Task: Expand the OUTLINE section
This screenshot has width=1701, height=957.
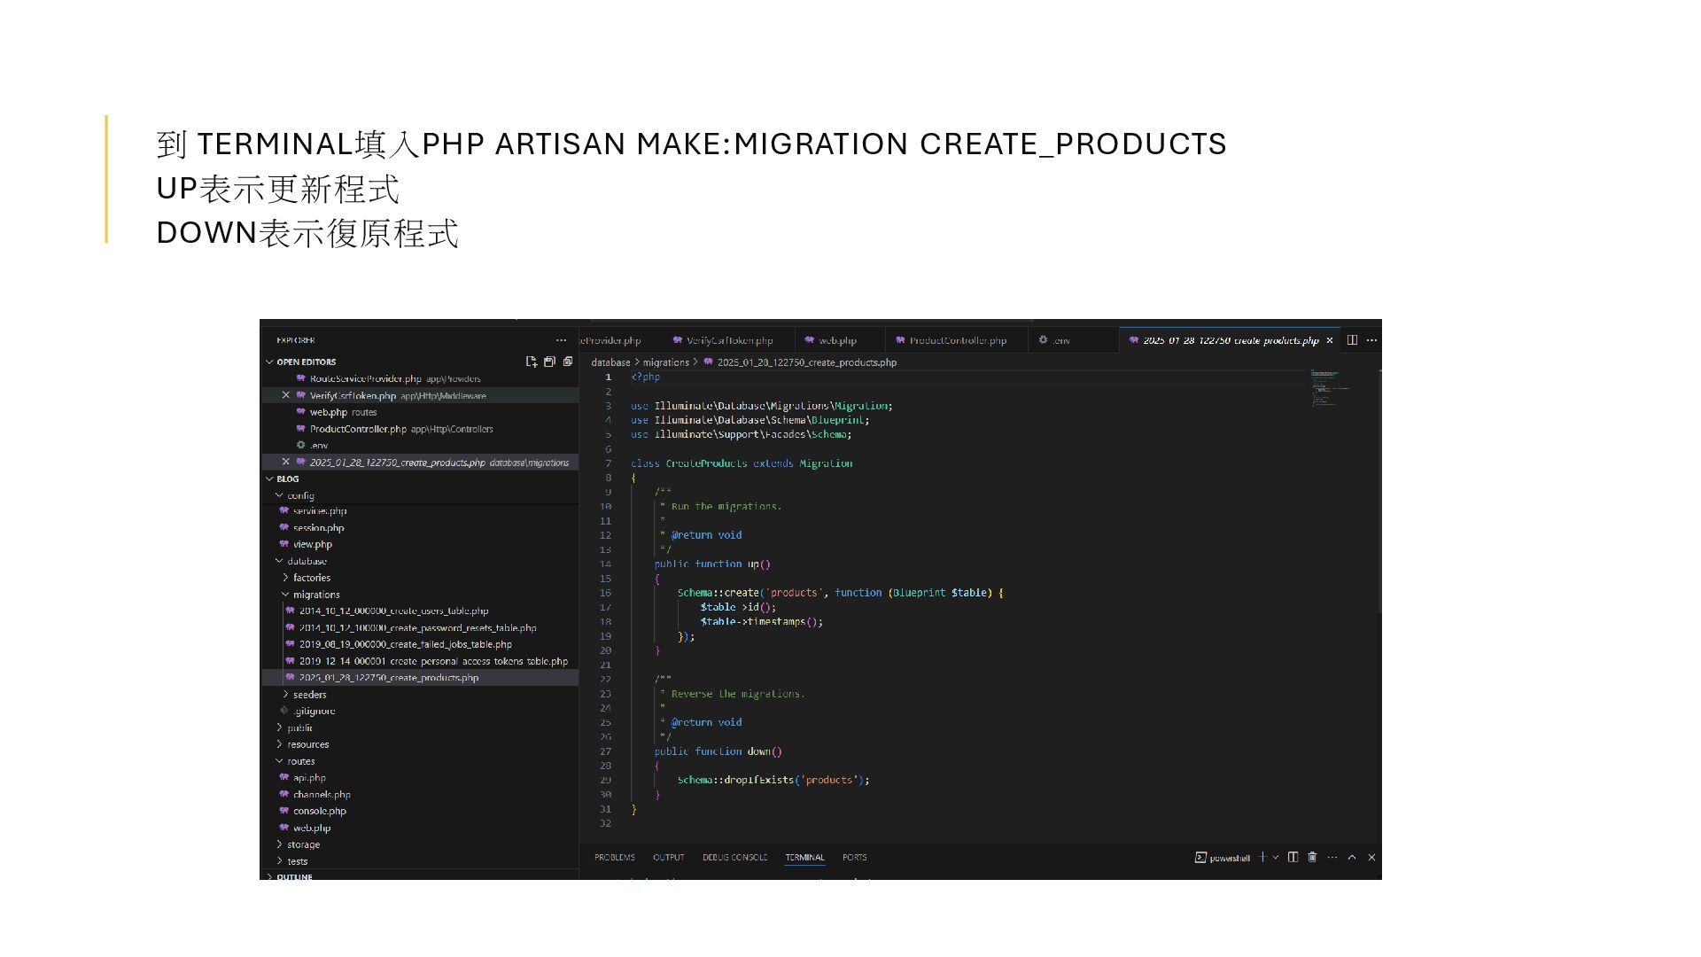Action: (x=269, y=876)
